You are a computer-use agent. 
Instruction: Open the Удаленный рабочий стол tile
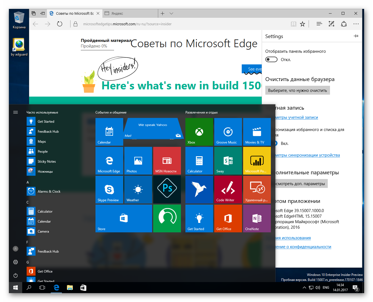pos(257,190)
